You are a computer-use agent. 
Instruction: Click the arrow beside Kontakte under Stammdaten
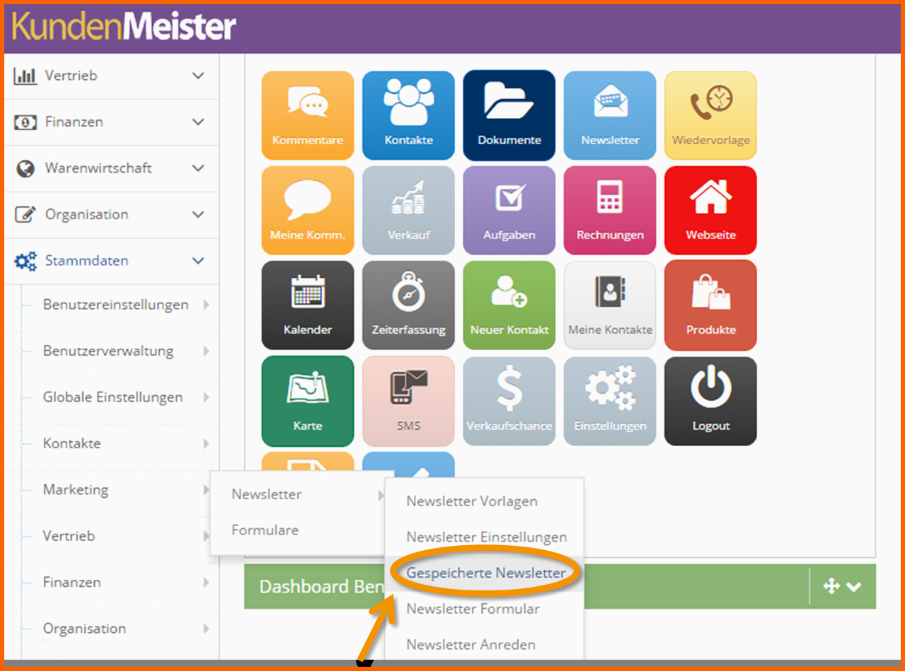click(x=206, y=443)
